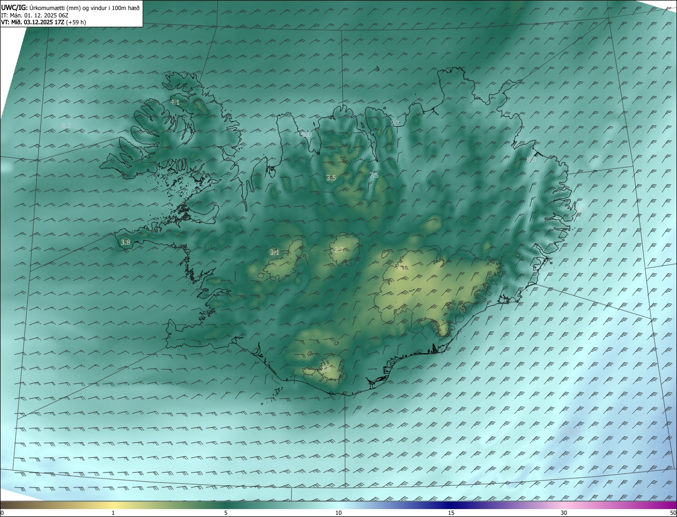
Task: Click the 15 tick label on color scale
Action: coord(451,513)
